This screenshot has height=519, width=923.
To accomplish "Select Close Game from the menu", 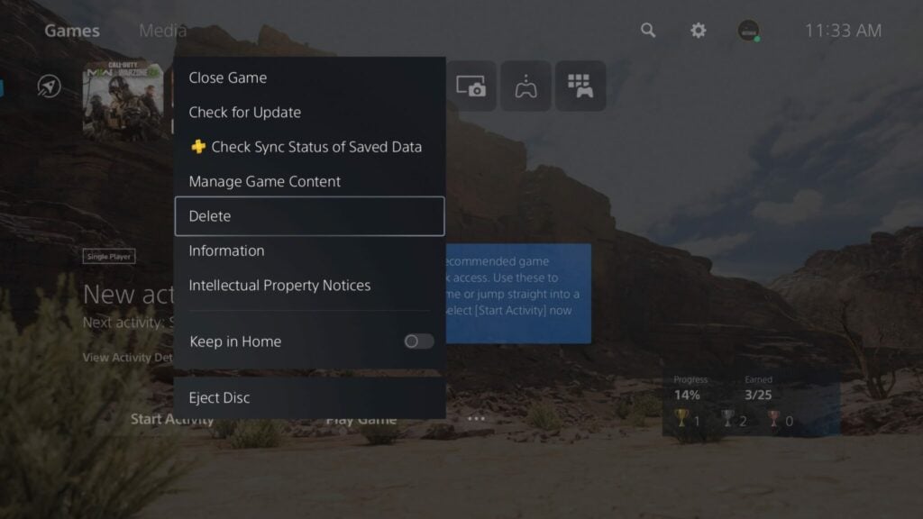I will point(227,77).
